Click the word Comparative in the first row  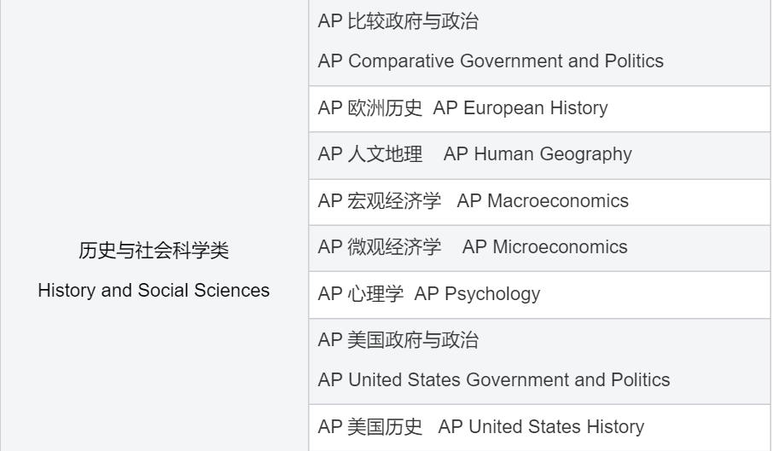397,61
